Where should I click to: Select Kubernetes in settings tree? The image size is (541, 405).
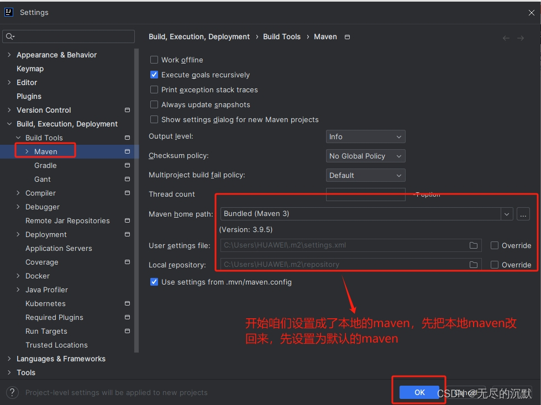click(45, 303)
